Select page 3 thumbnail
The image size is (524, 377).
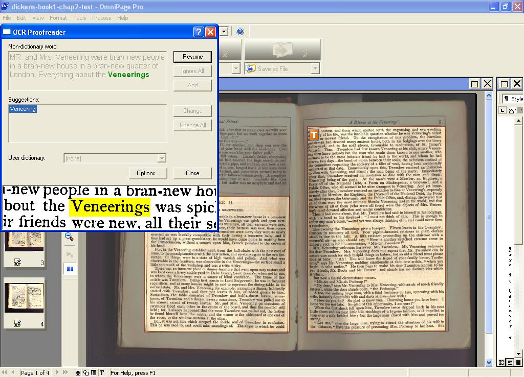click(x=24, y=241)
